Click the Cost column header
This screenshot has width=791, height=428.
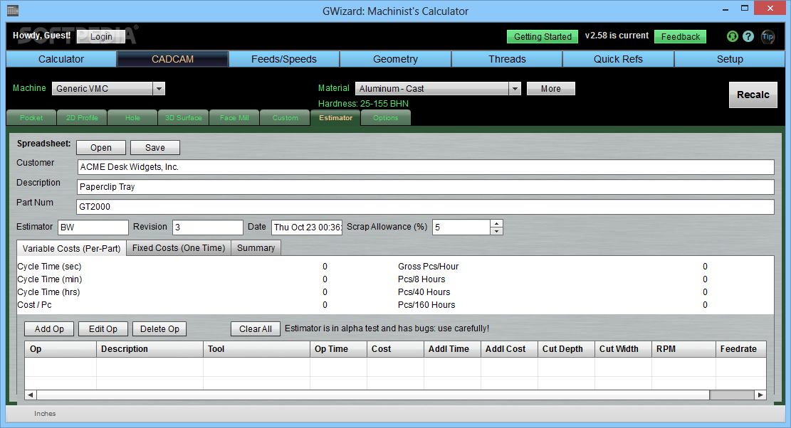396,349
